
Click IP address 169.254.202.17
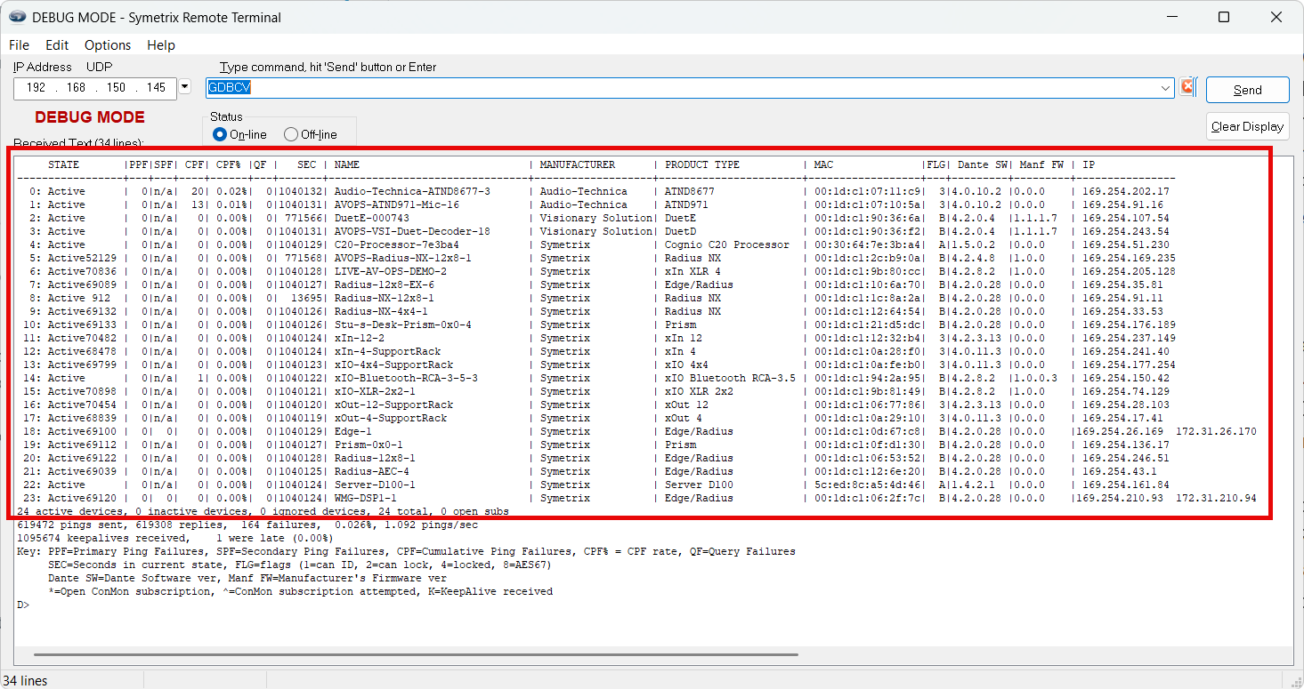(x=1126, y=191)
